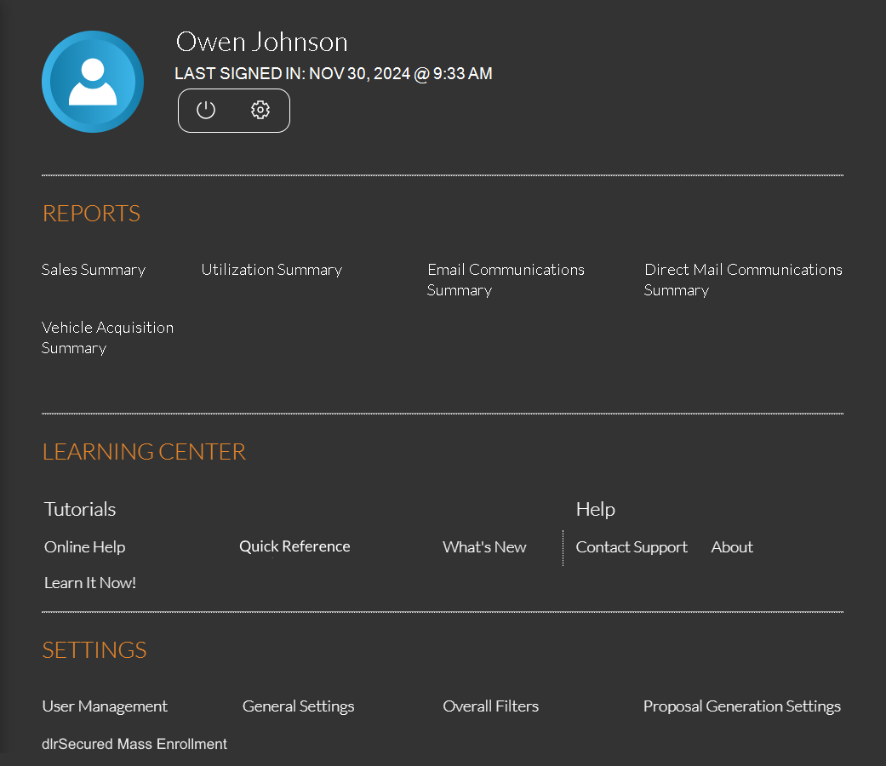Open General Settings
886x766 pixels.
(298, 706)
